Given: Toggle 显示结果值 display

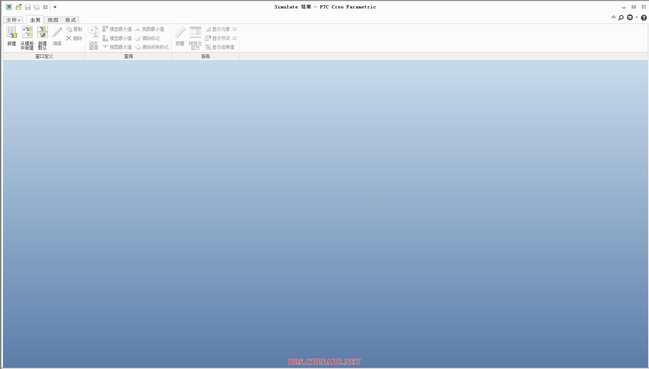Looking at the screenshot, I should [220, 47].
